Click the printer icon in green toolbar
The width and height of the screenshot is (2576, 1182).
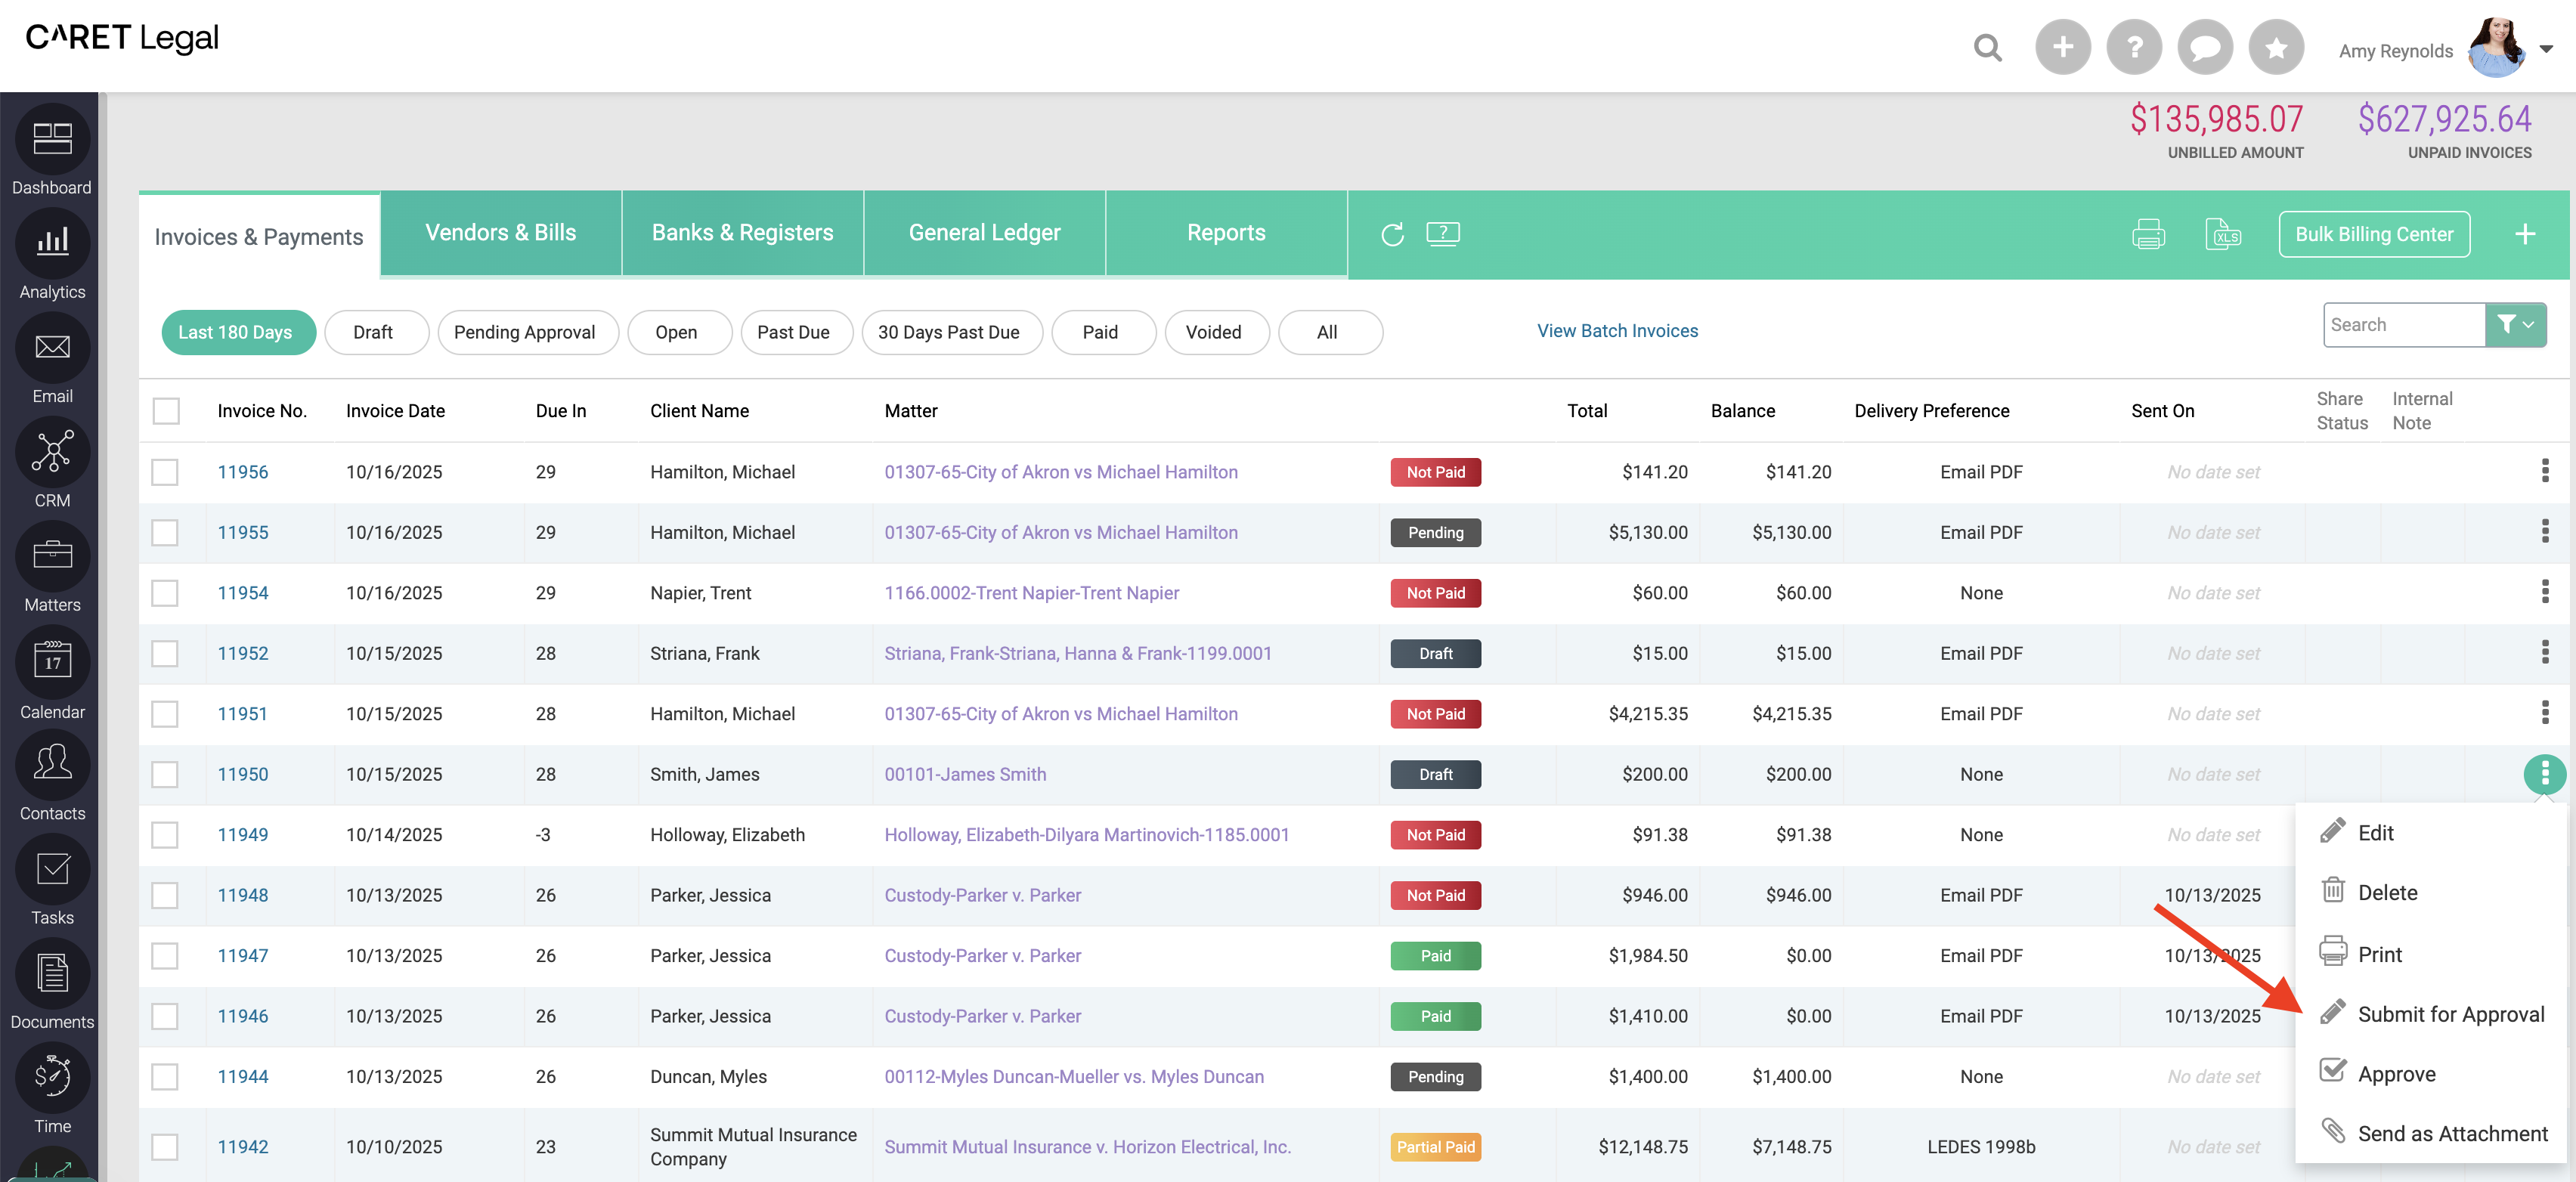coord(2148,234)
